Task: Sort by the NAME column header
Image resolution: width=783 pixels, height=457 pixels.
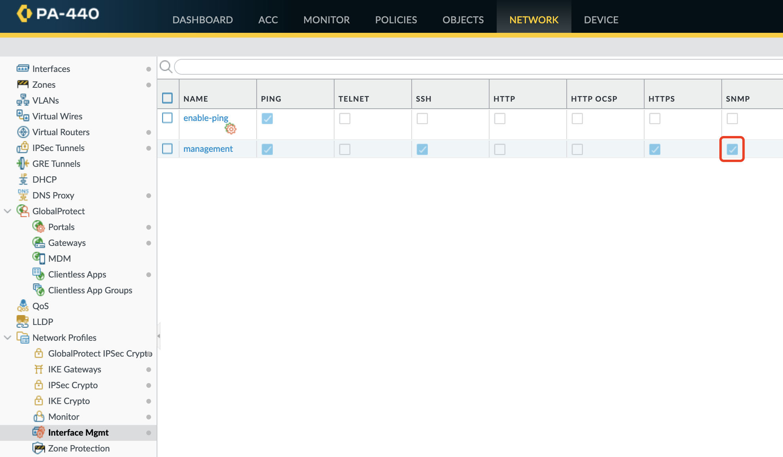Action: (x=196, y=99)
